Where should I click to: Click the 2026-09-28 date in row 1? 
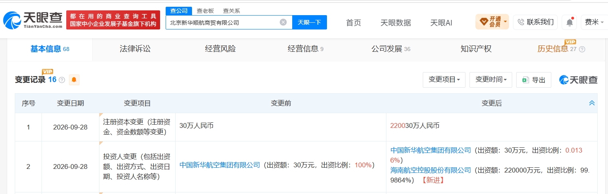70,127
